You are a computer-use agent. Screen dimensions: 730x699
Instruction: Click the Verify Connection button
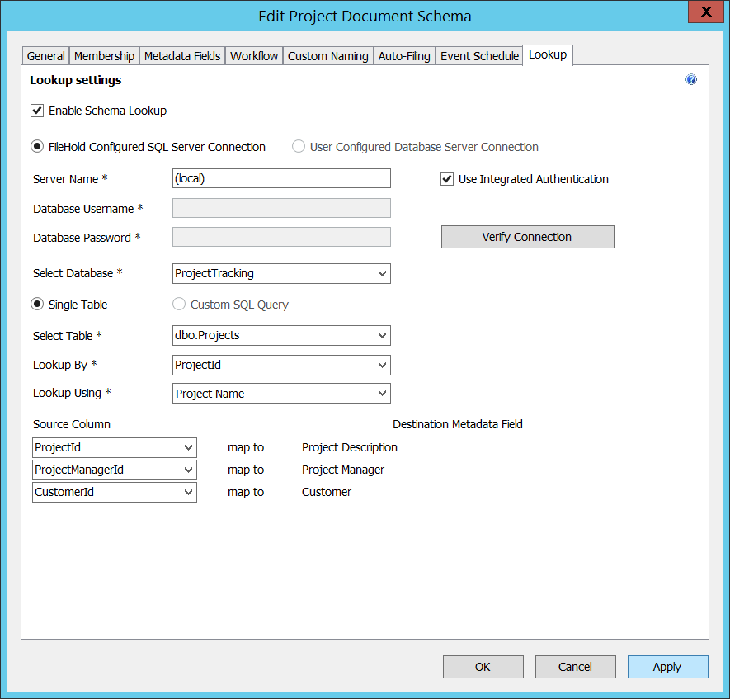[x=527, y=237]
